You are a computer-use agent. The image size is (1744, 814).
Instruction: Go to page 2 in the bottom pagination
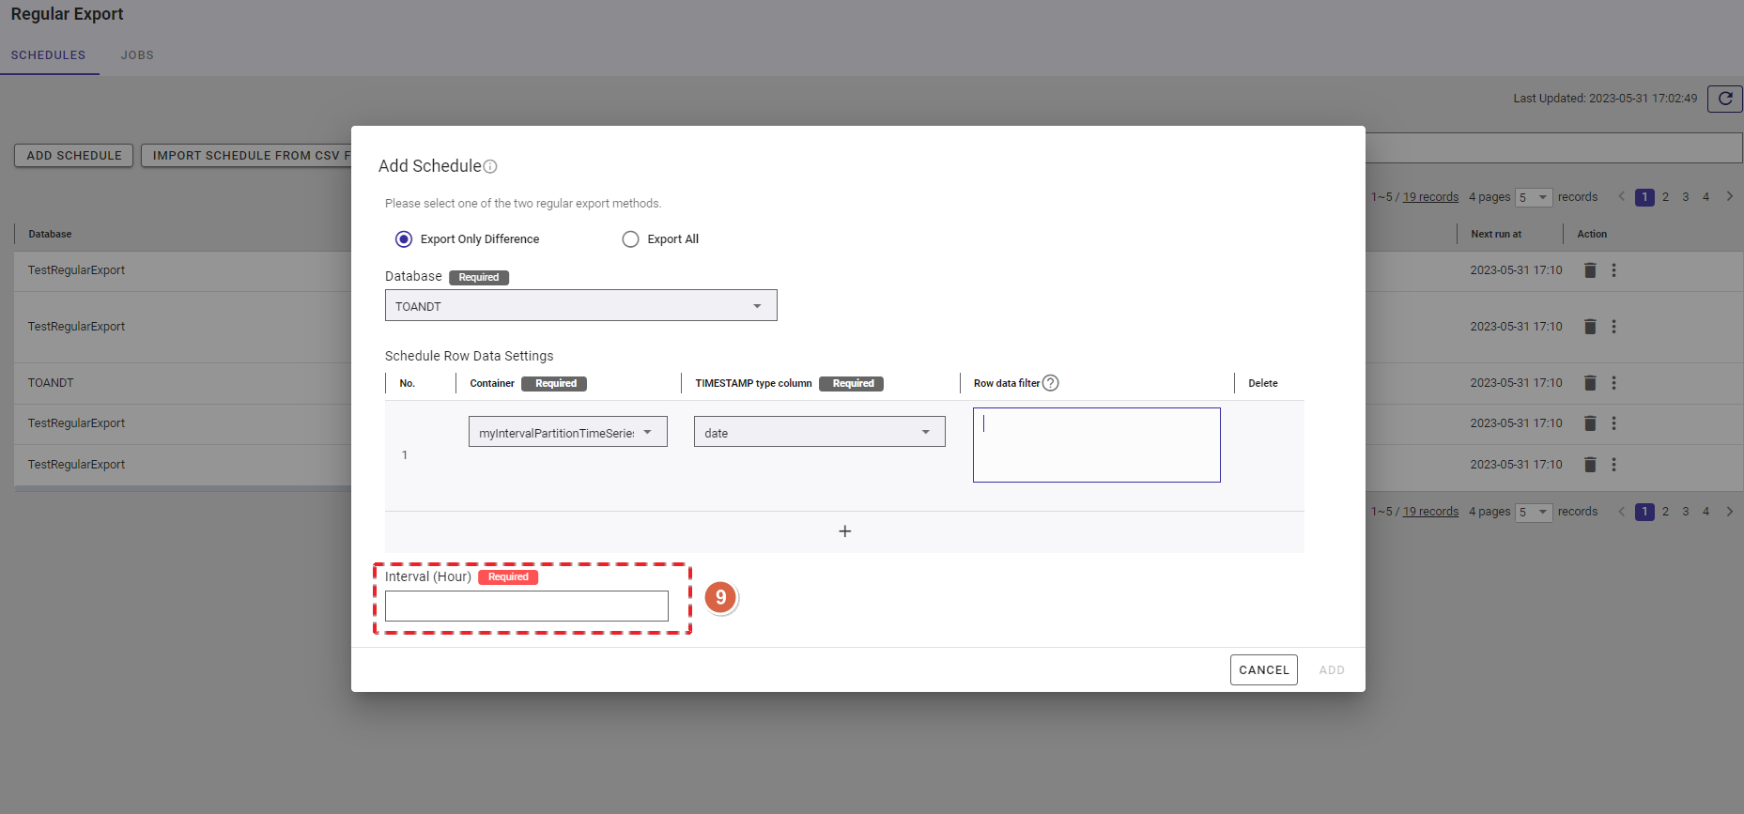pos(1665,512)
